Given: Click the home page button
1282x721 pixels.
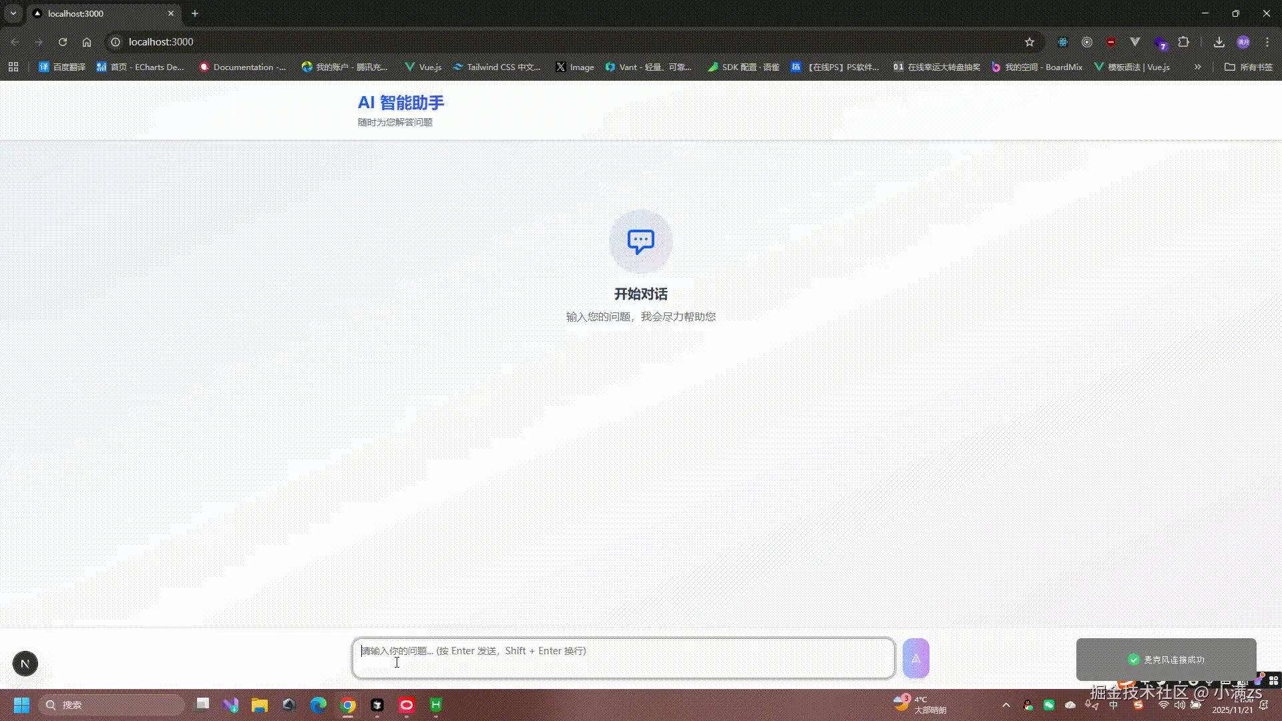Looking at the screenshot, I should click(x=87, y=42).
